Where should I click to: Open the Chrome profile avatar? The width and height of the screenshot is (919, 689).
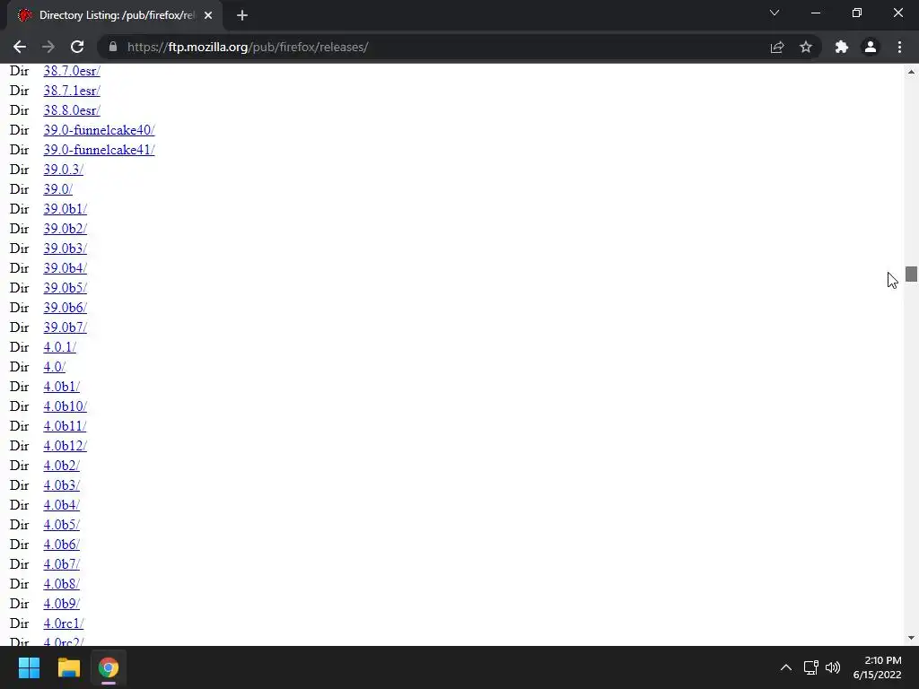pyautogui.click(x=871, y=47)
